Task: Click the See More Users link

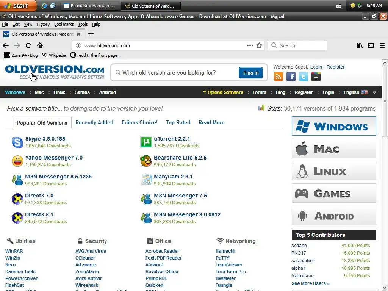Action: (311, 283)
